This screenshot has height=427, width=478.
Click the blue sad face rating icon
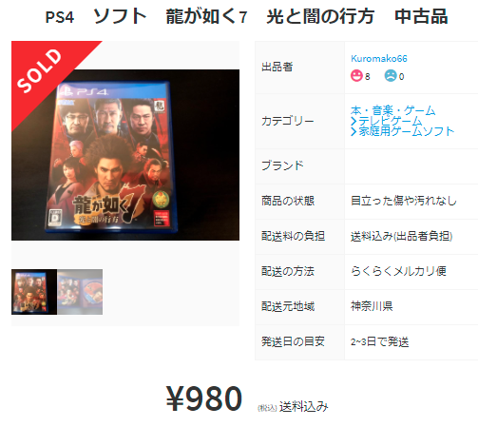(x=391, y=75)
